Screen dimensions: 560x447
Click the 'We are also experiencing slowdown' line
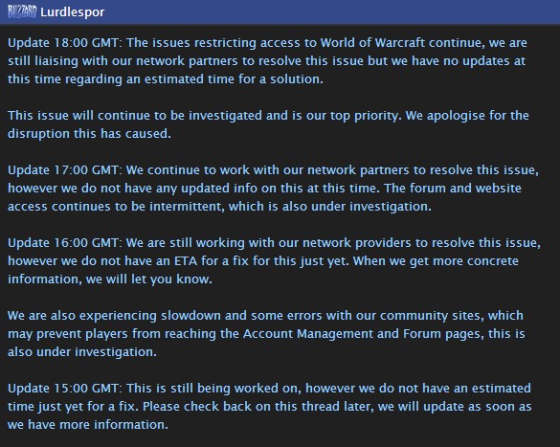tap(265, 316)
